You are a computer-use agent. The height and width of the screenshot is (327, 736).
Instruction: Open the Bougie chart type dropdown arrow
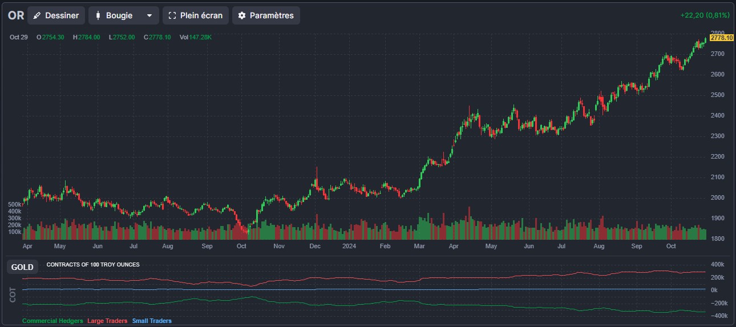149,15
